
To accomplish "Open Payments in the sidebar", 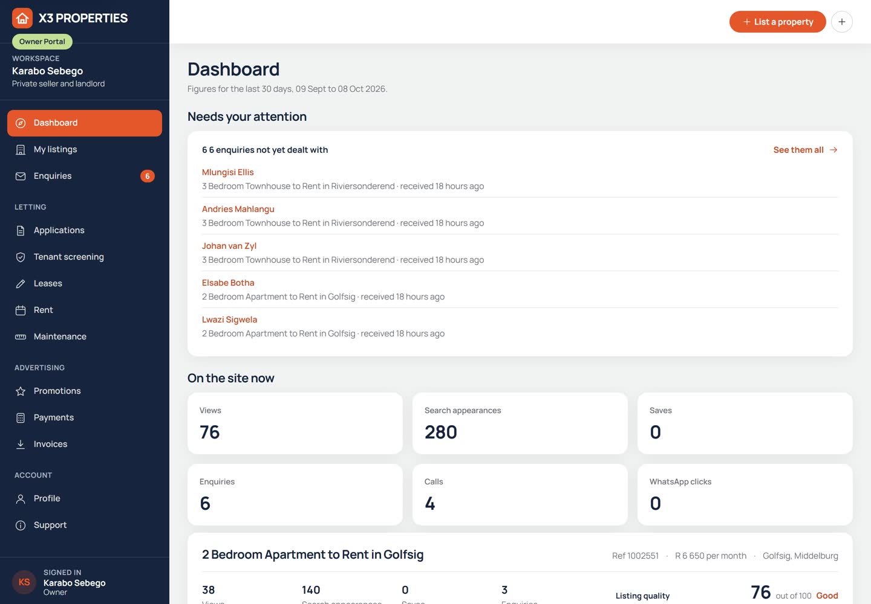I will click(x=85, y=418).
